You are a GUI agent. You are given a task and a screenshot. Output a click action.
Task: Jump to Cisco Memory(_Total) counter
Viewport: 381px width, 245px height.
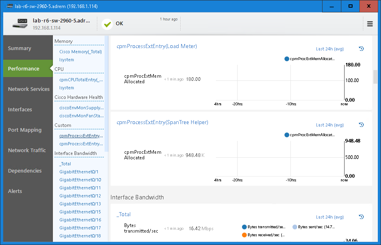[81, 52]
